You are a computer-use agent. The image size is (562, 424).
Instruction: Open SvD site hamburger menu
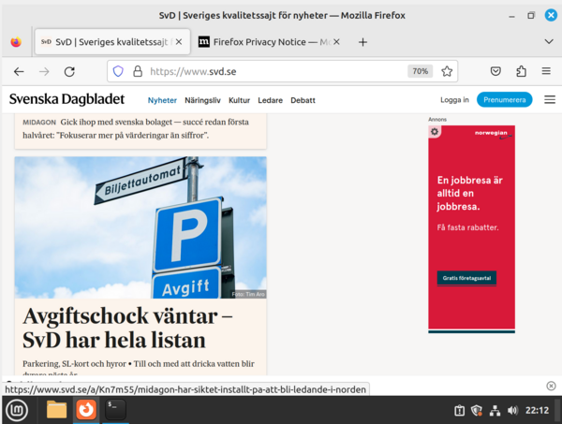pos(550,99)
